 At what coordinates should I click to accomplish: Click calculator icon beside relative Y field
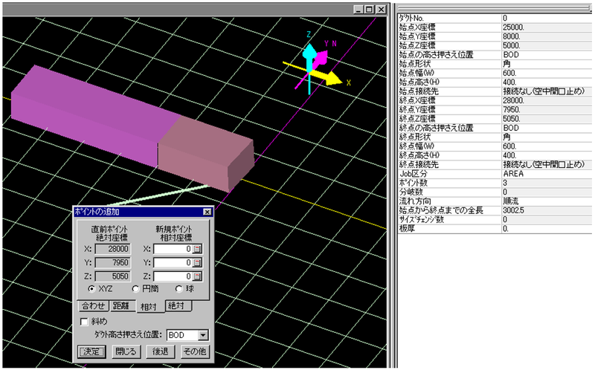(198, 262)
